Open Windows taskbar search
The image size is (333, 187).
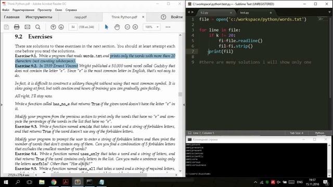(x=18, y=182)
